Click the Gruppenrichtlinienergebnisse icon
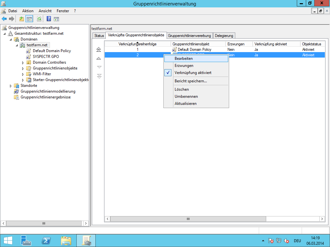This screenshot has height=247, width=330. (16, 97)
